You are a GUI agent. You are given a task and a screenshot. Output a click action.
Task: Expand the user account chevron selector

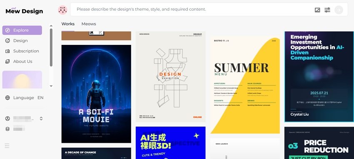pyautogui.click(x=41, y=118)
